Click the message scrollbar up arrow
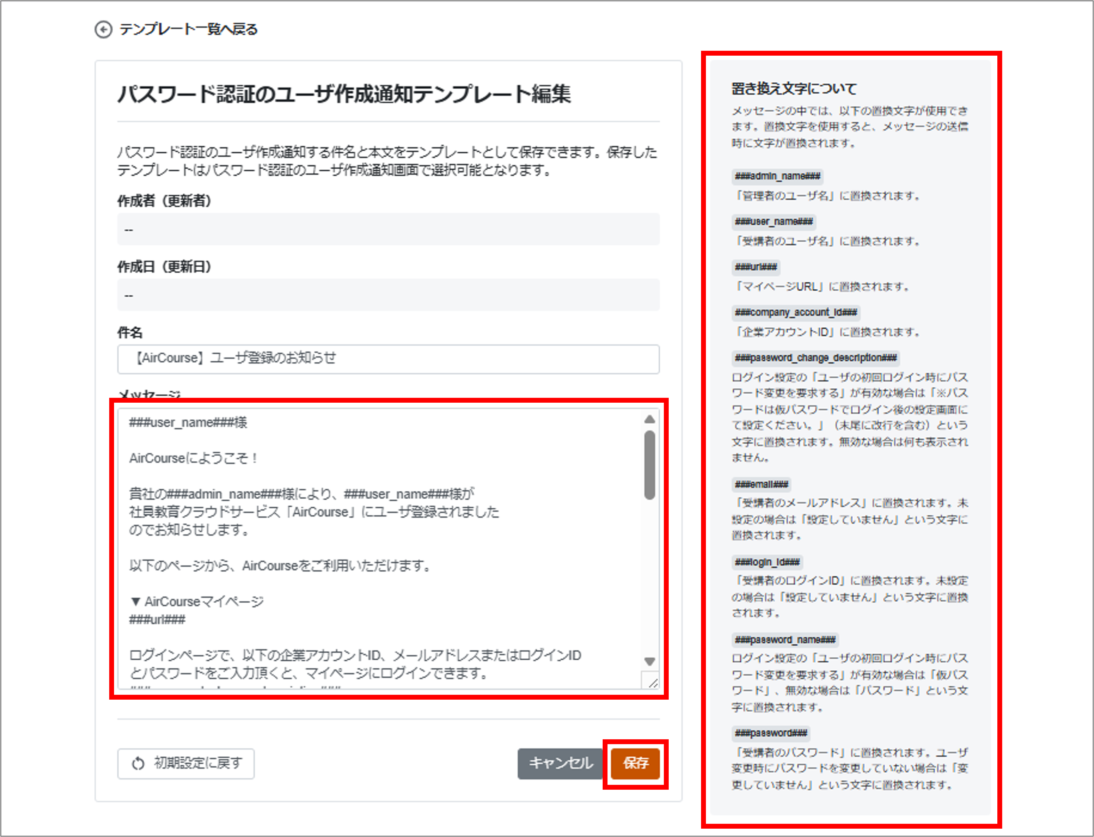Image resolution: width=1094 pixels, height=837 pixels. pos(649,419)
